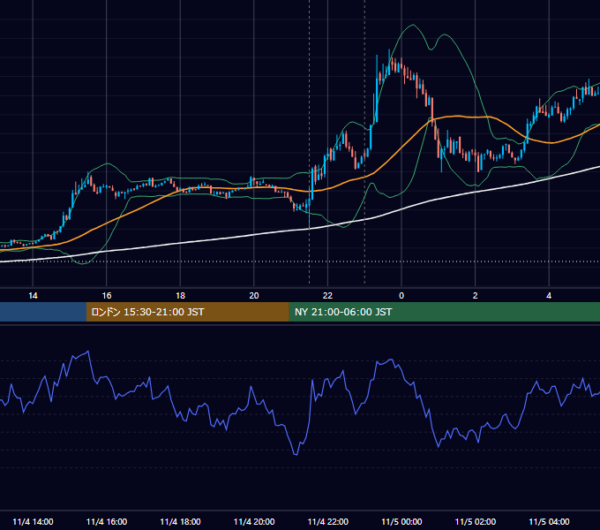Image resolution: width=600 pixels, height=530 pixels.
Task: Click the 11/4 16:00 time label
Action: (x=107, y=521)
